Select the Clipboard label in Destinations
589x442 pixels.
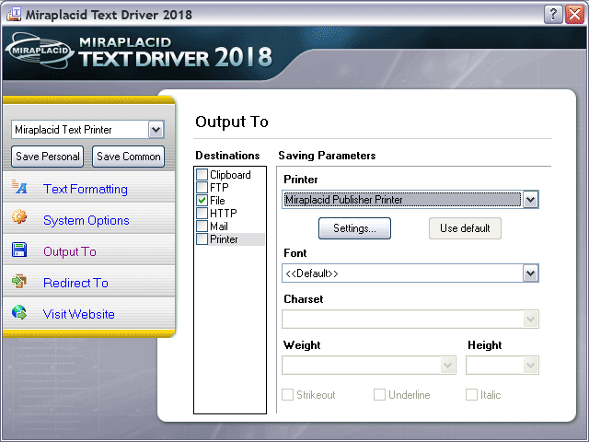[230, 175]
